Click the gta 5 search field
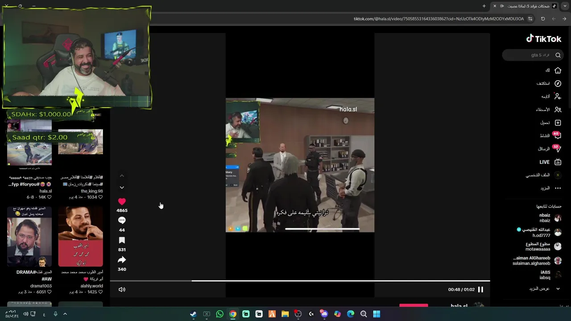Image resolution: width=571 pixels, height=321 pixels. tap(533, 55)
